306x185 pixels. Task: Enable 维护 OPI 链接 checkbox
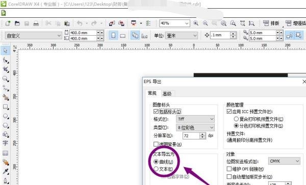[229, 169]
